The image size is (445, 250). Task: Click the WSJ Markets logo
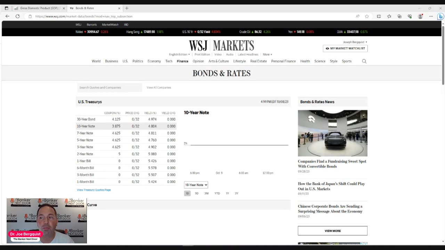click(x=221, y=45)
